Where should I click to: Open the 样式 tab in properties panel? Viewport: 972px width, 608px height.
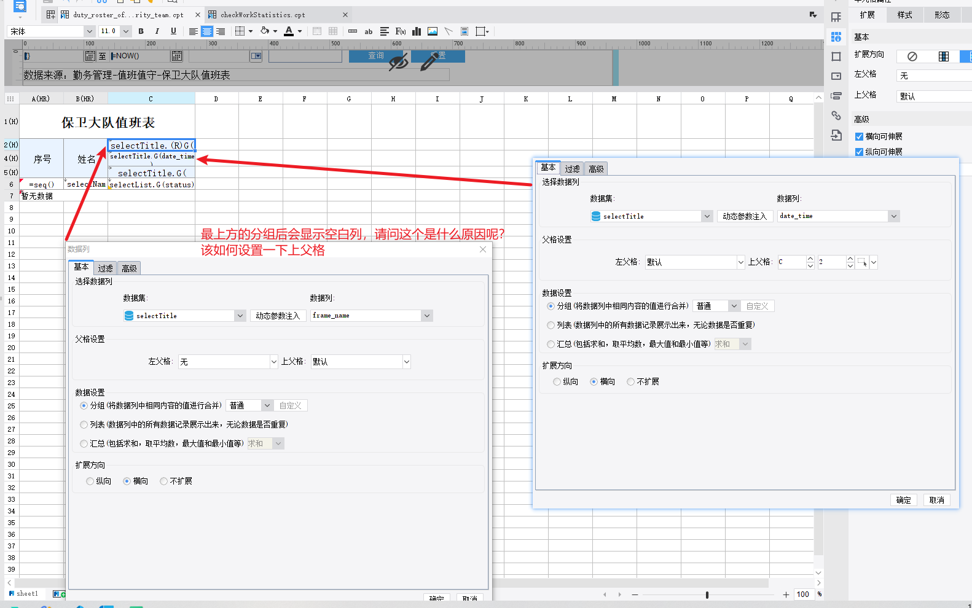click(904, 15)
